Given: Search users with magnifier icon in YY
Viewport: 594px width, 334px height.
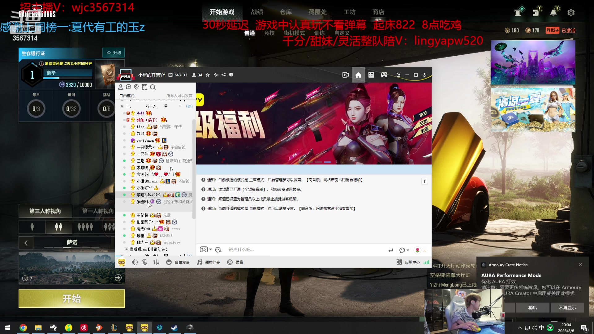Looking at the screenshot, I should (x=153, y=87).
